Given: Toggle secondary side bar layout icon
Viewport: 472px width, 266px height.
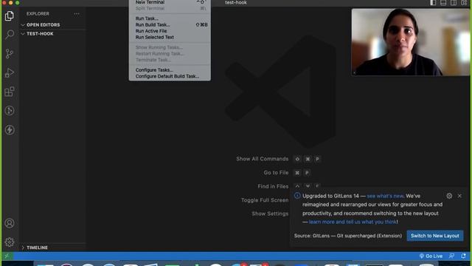Looking at the screenshot, I should [x=454, y=3].
